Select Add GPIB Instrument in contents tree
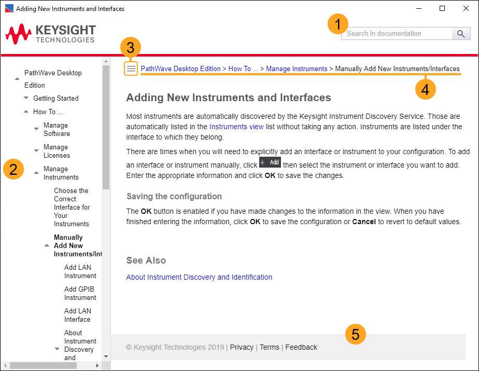The width and height of the screenshot is (479, 371). [80, 293]
